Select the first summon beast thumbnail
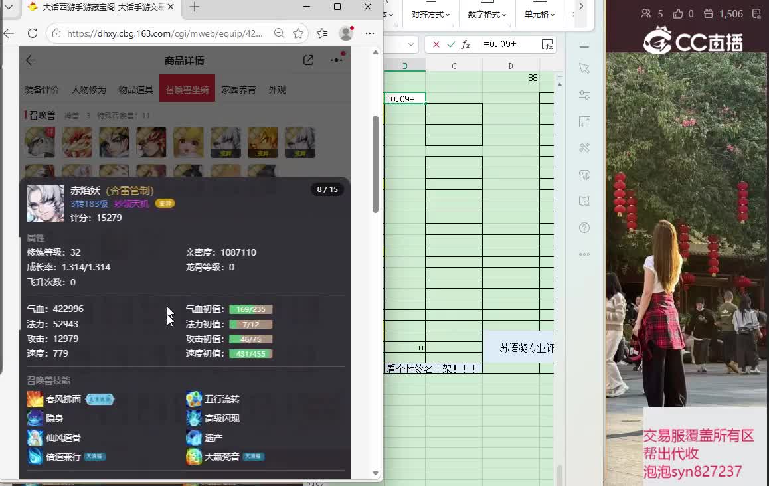 (40, 142)
